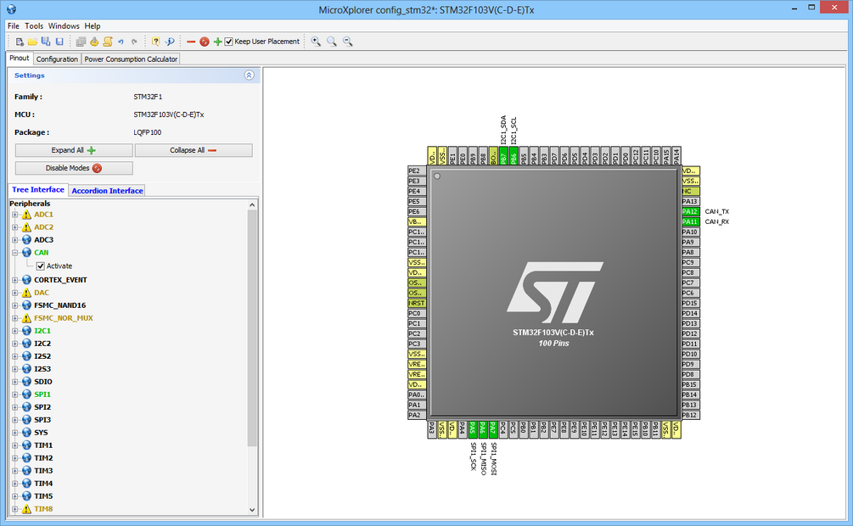The image size is (853, 526).
Task: Expand the SPI1 peripheral node
Action: click(15, 394)
